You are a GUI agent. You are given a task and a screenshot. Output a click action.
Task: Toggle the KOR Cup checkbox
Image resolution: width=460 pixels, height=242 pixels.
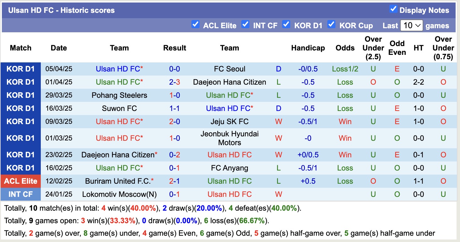(331, 24)
